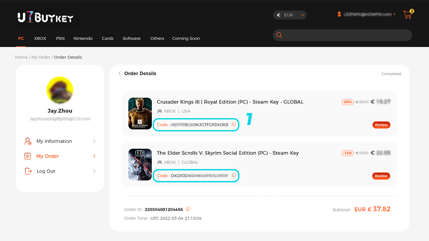The image size is (429, 241).
Task: Click the -89% discount badge
Action: pos(347,102)
